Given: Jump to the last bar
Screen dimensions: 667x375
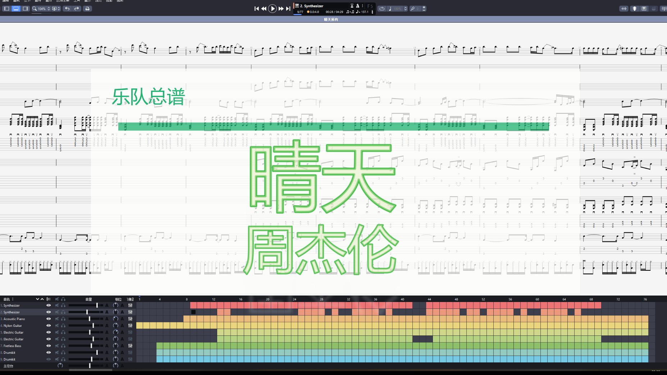Looking at the screenshot, I should tap(288, 9).
